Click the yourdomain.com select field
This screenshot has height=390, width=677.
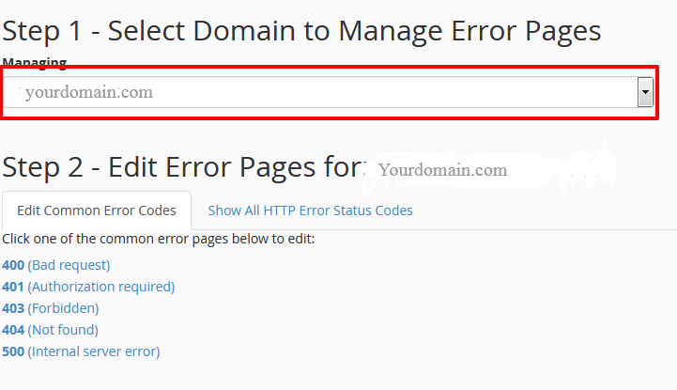[319, 92]
